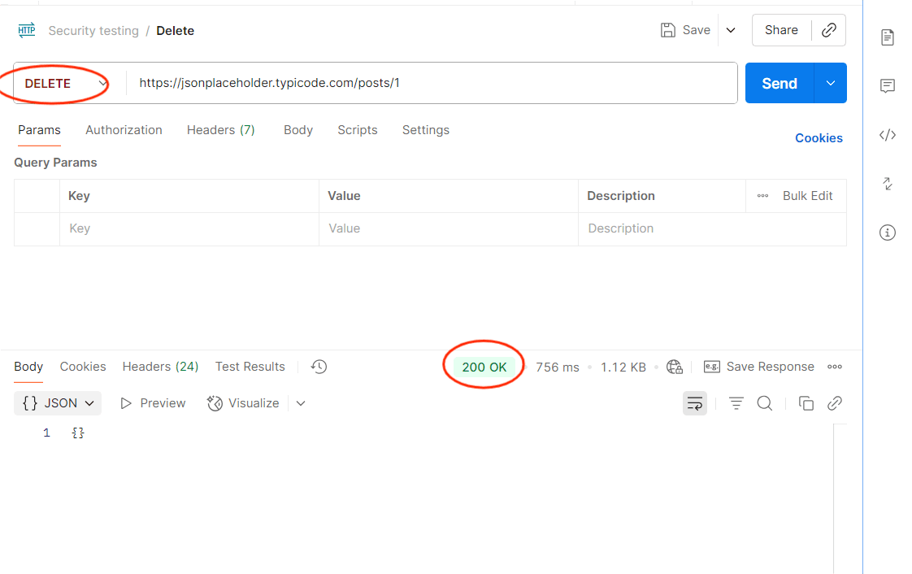Toggle line wrapping in the response viewer
This screenshot has height=574, width=912.
click(695, 402)
